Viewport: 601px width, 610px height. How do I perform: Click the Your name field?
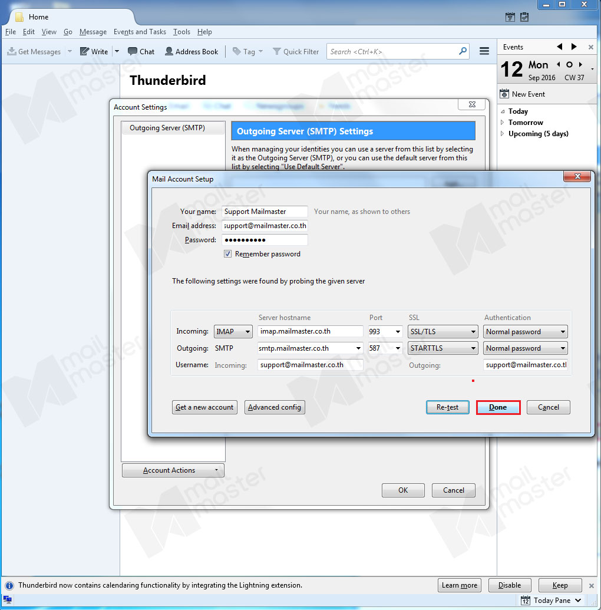265,212
